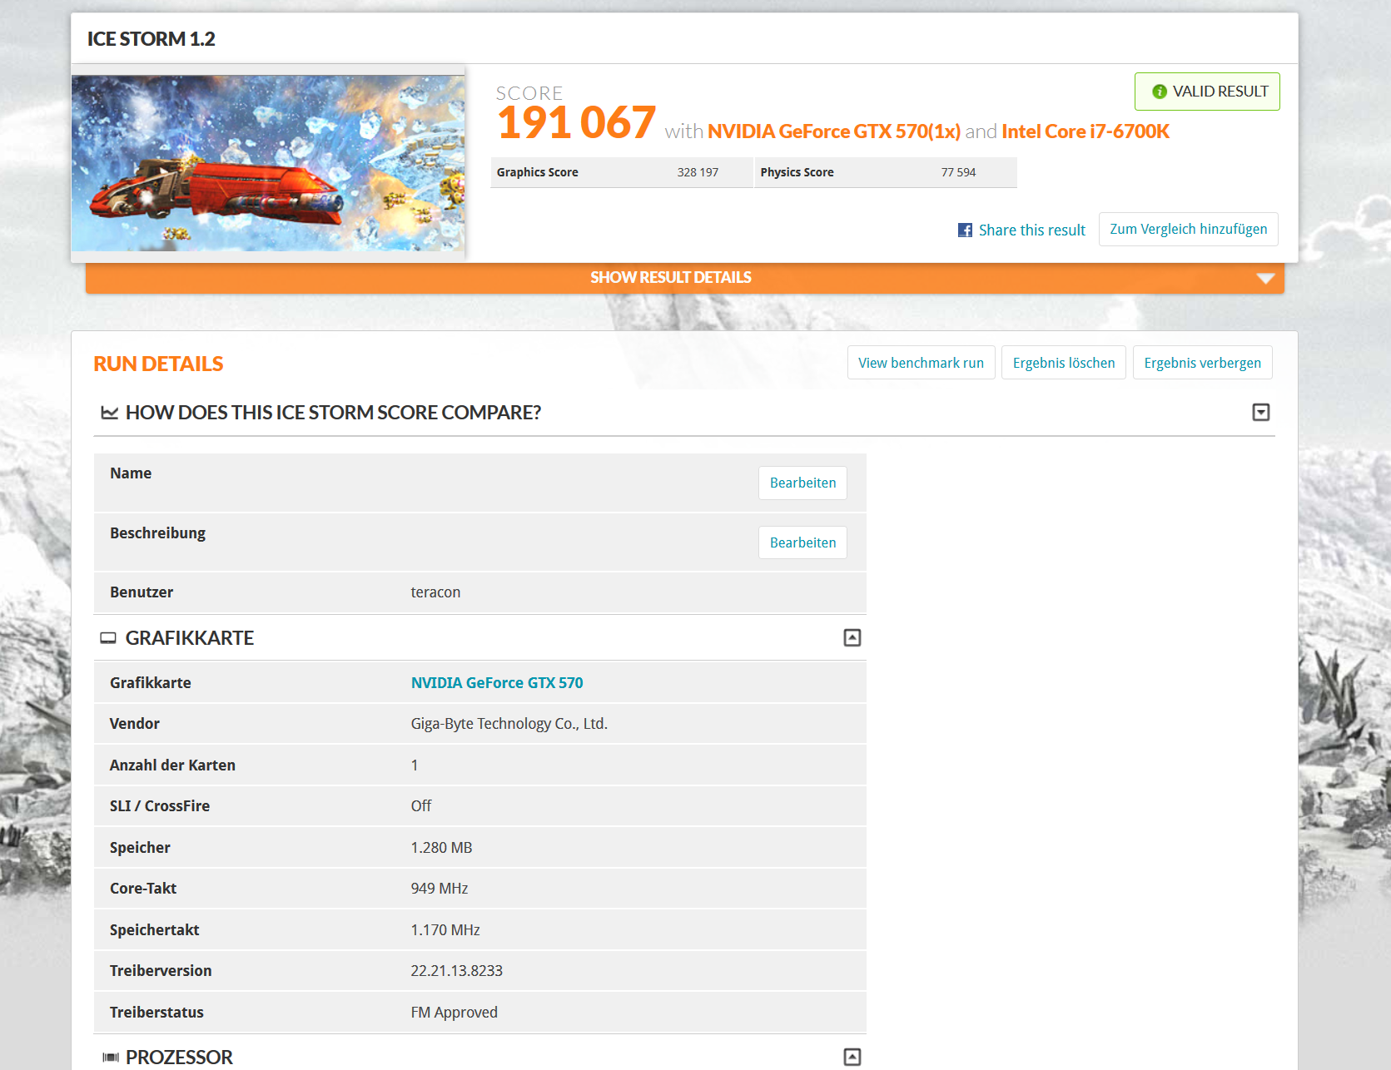The width and height of the screenshot is (1391, 1070).
Task: Edit the Name with Bearbeiten
Action: [x=802, y=483]
